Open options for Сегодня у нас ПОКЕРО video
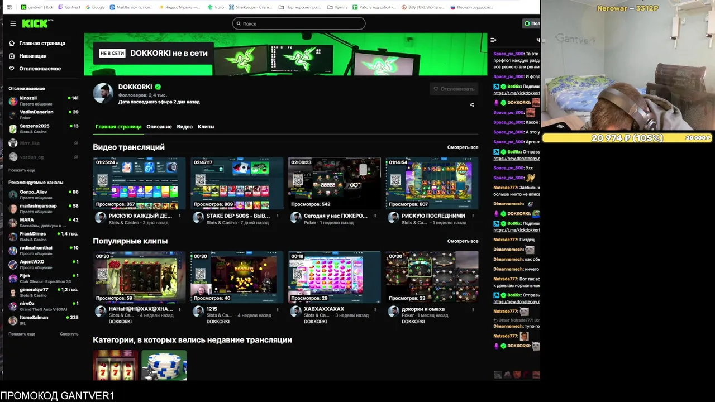 pyautogui.click(x=375, y=216)
